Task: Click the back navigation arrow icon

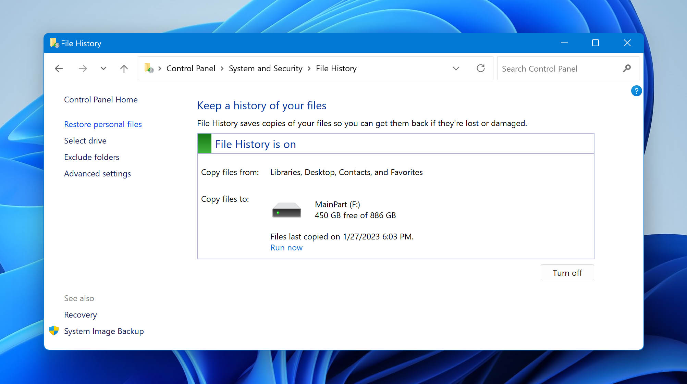Action: pyautogui.click(x=59, y=68)
